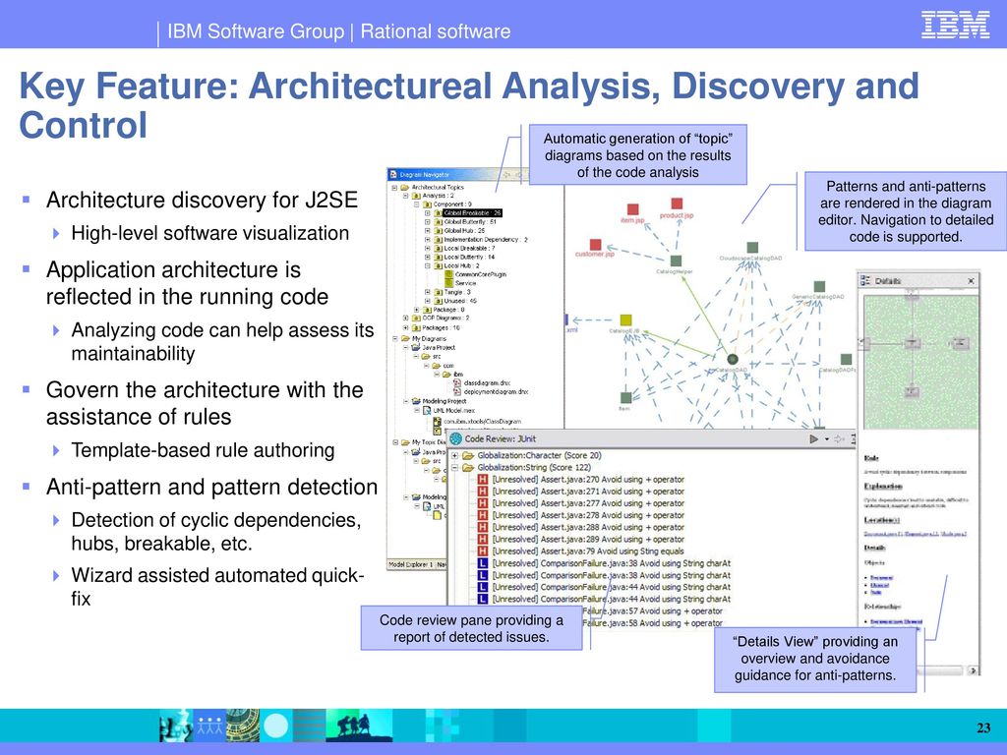Close the Details panel
The width and height of the screenshot is (1007, 755).
[971, 280]
